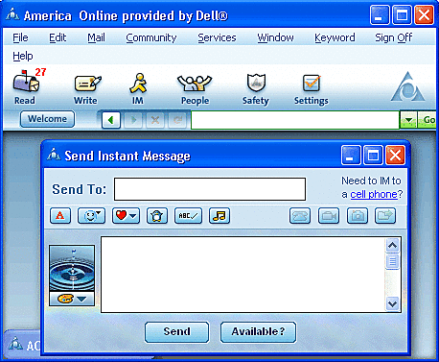Click the stop loading X icon
The image size is (439, 362).
[155, 120]
